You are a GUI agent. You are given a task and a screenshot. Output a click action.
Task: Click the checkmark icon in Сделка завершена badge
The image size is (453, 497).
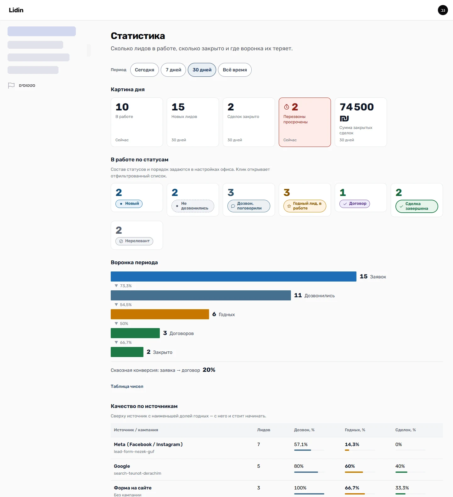tap(401, 206)
